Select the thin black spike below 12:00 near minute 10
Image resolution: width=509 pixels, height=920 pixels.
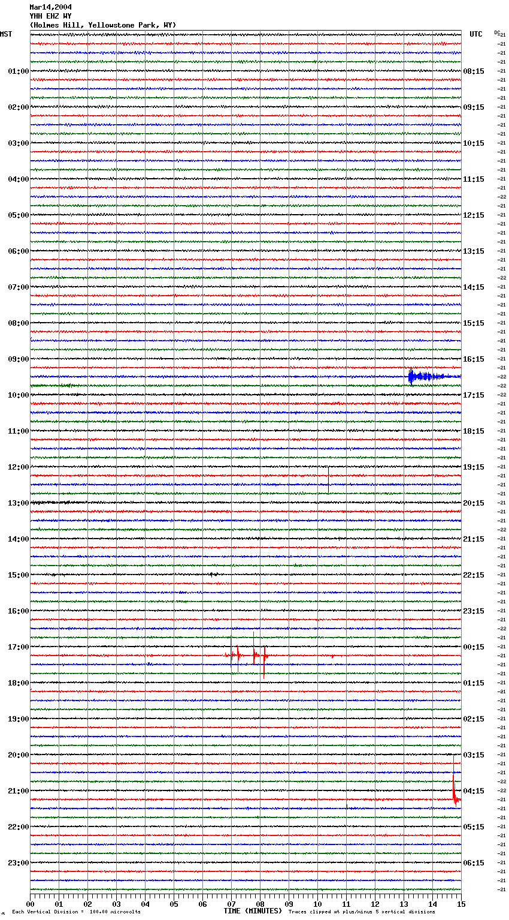(328, 480)
